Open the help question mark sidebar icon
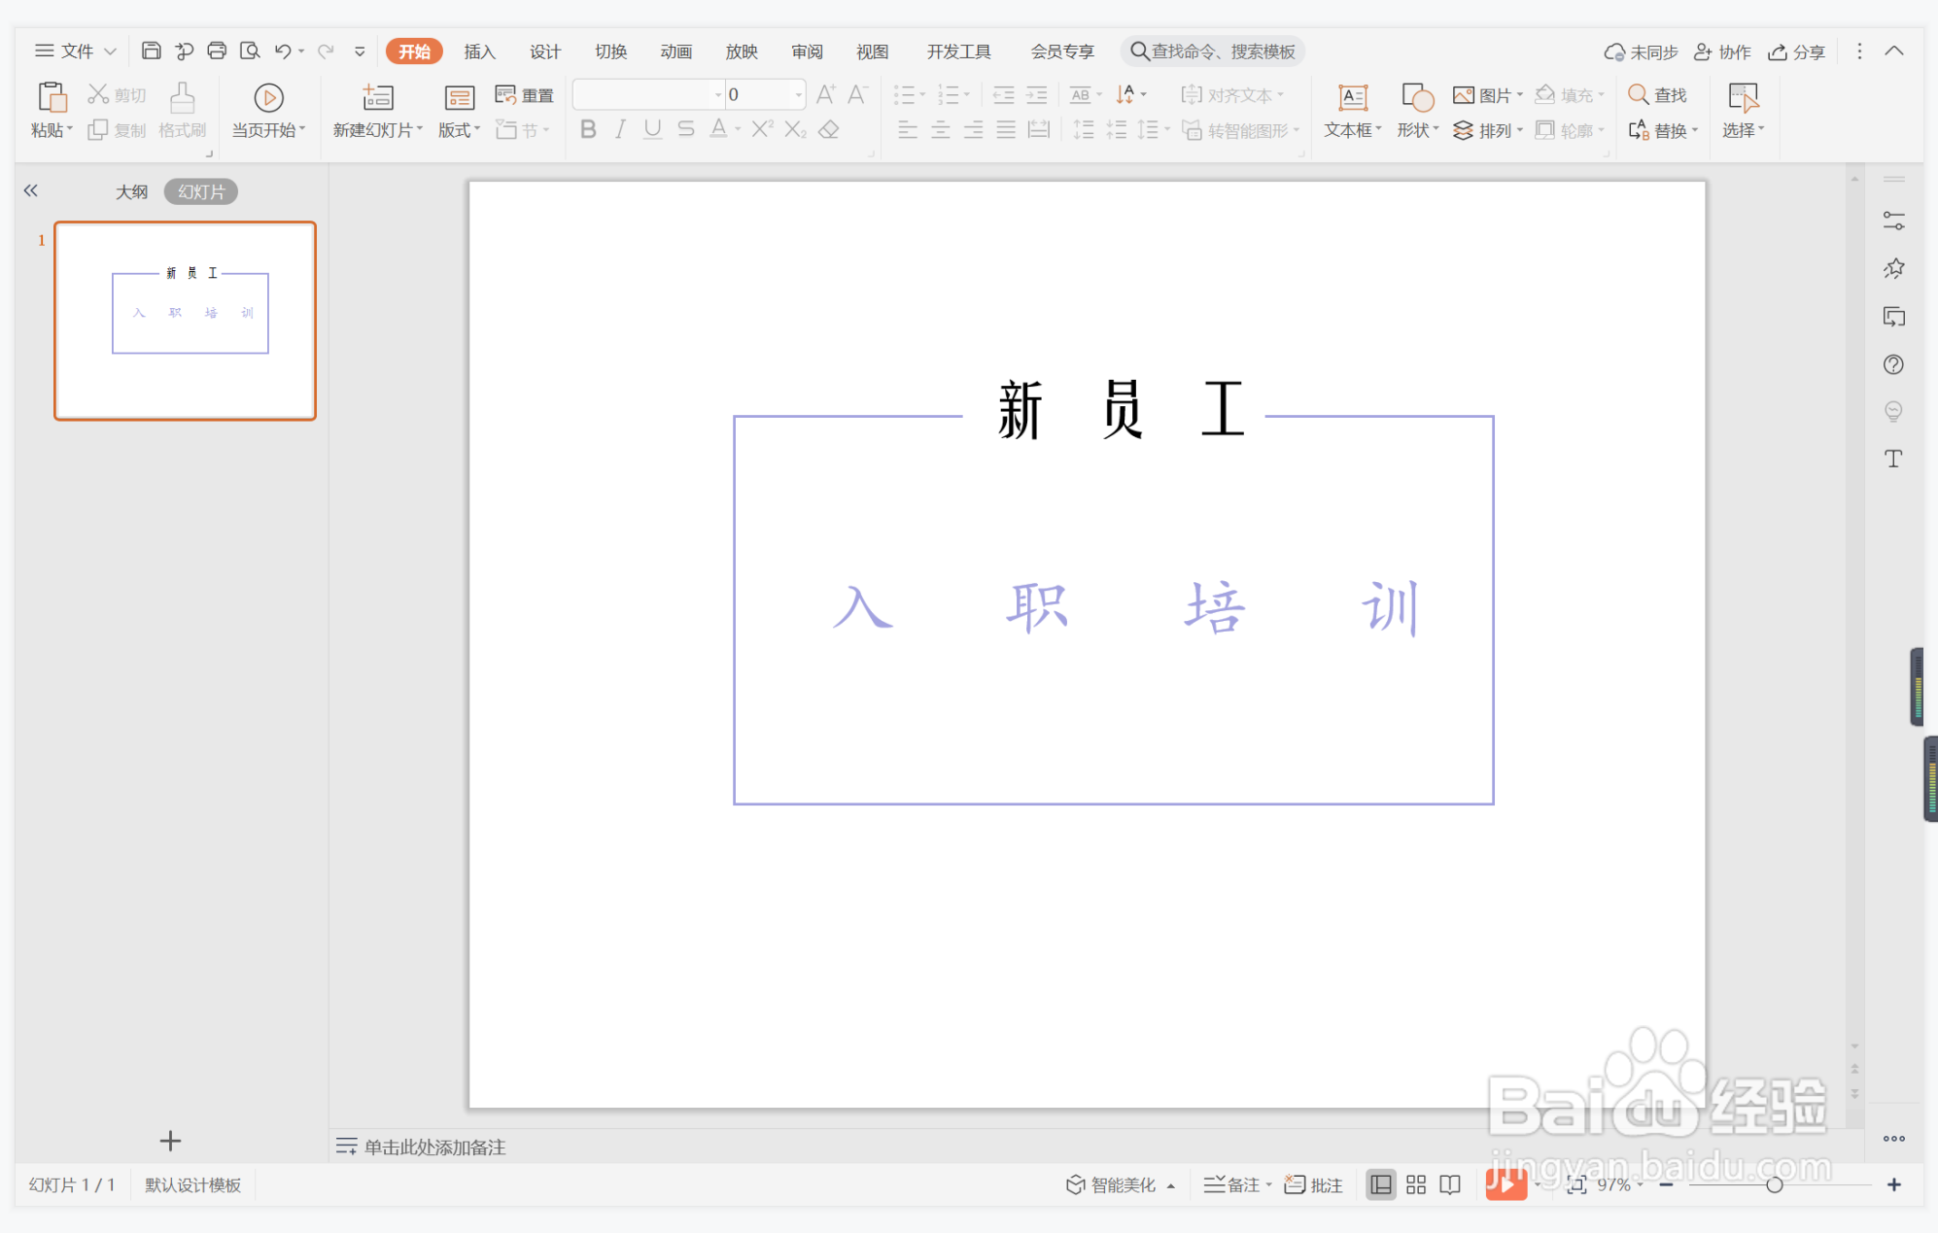The height and width of the screenshot is (1233, 1938). click(1893, 364)
